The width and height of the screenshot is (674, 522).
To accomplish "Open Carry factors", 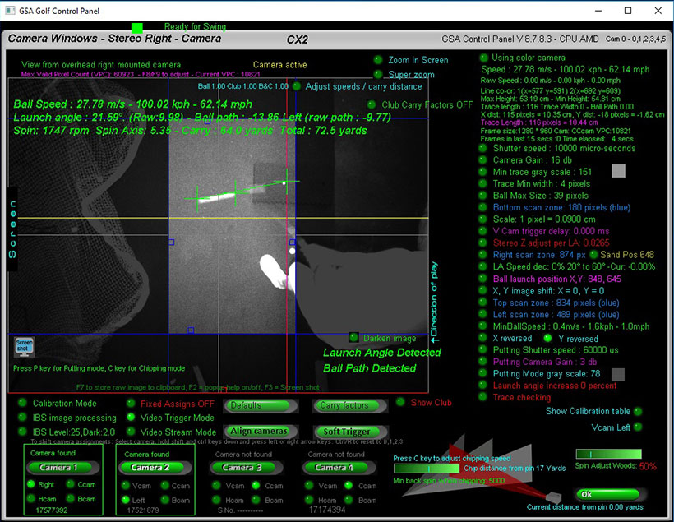I will pos(350,405).
